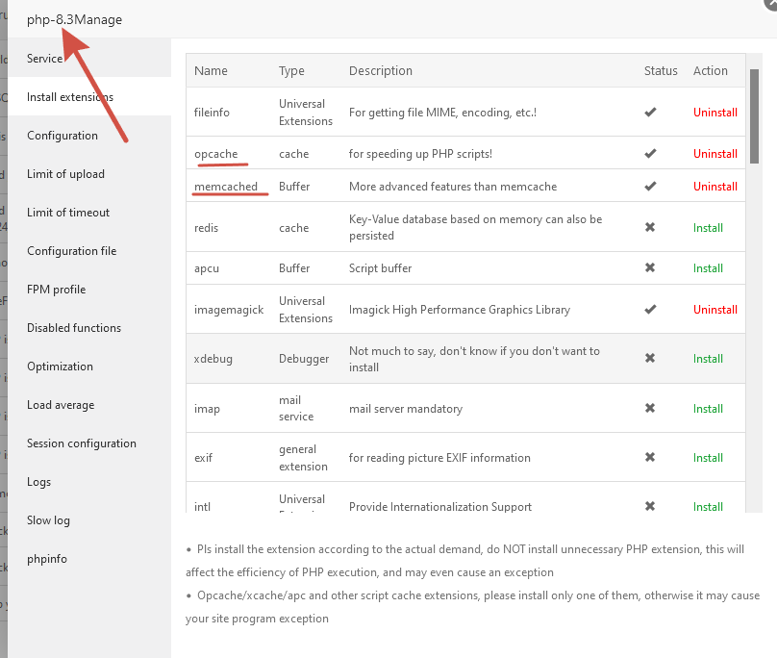
Task: Click the xdebug not-installed cross icon
Action: pyautogui.click(x=650, y=359)
